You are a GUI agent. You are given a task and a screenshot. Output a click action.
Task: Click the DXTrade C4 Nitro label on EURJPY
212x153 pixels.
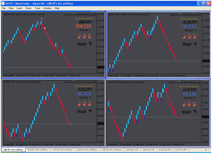(x=190, y=19)
